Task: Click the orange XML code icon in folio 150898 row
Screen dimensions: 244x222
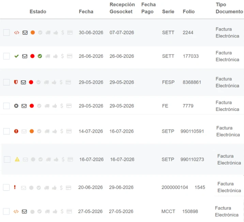Action: click(16, 211)
